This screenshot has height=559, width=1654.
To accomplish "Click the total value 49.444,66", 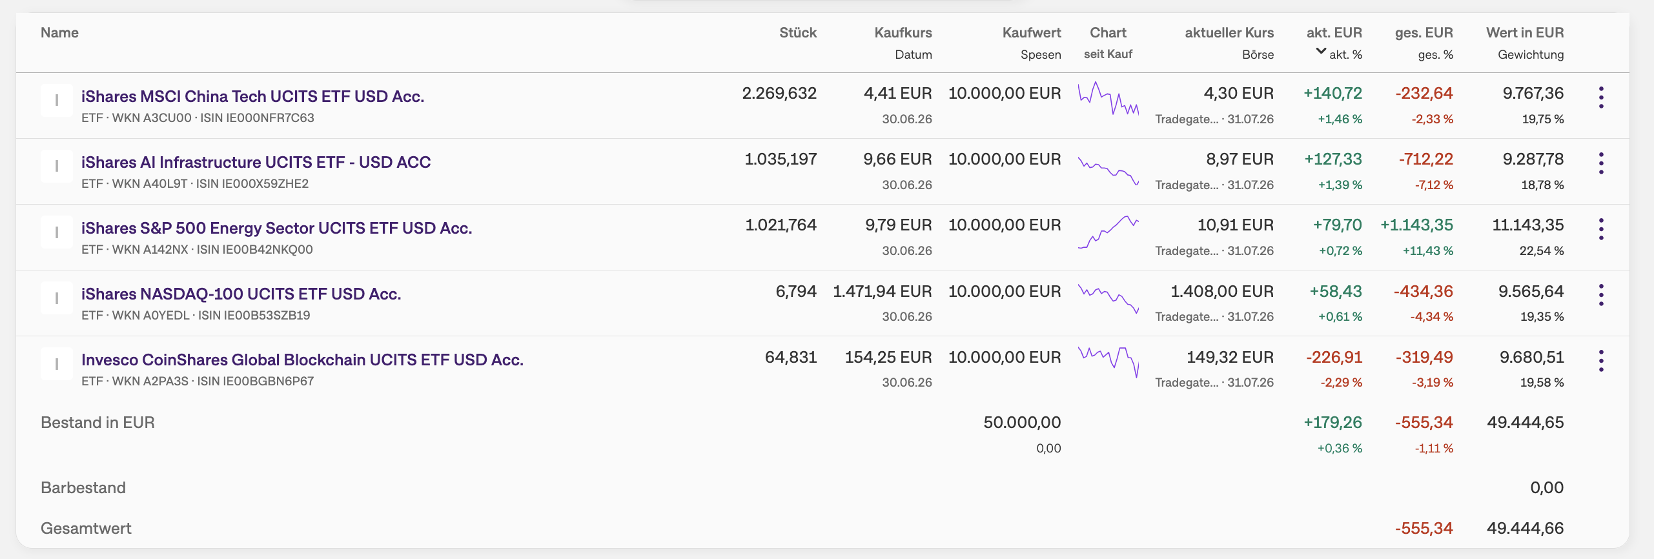I will point(1525,529).
